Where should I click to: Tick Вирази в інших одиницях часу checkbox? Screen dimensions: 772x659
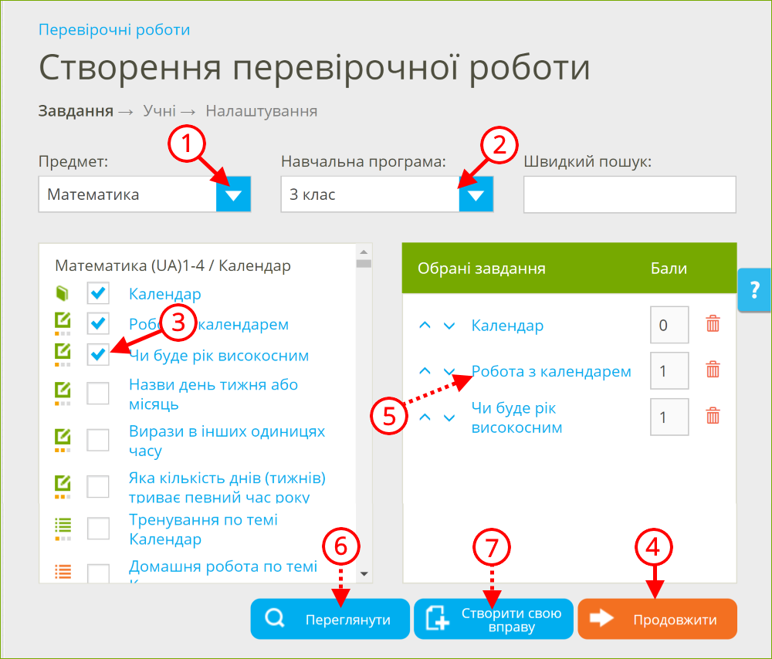[98, 440]
